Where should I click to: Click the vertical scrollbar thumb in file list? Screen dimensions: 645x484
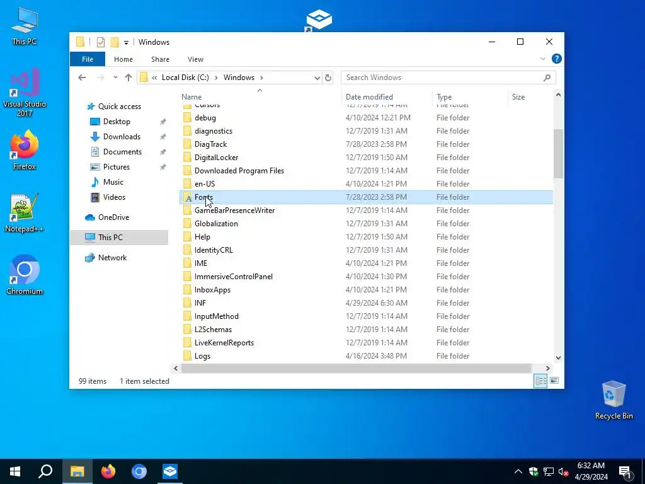coord(558,154)
